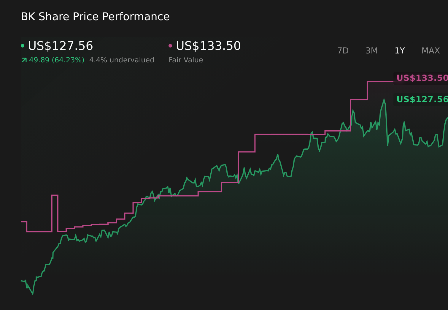The width and height of the screenshot is (448, 310).
Task: Click the pink US$133.50 chart label
Action: click(421, 78)
